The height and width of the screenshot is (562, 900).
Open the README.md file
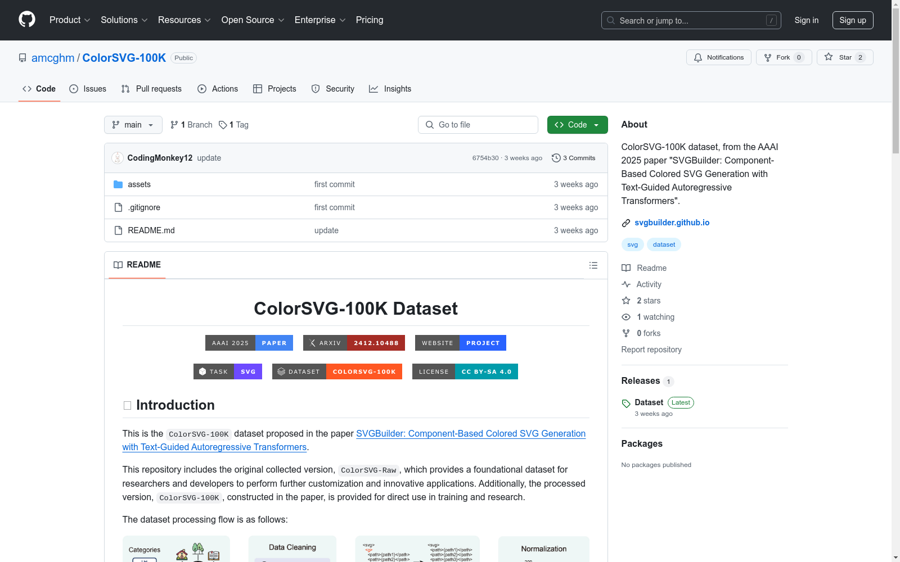point(151,230)
